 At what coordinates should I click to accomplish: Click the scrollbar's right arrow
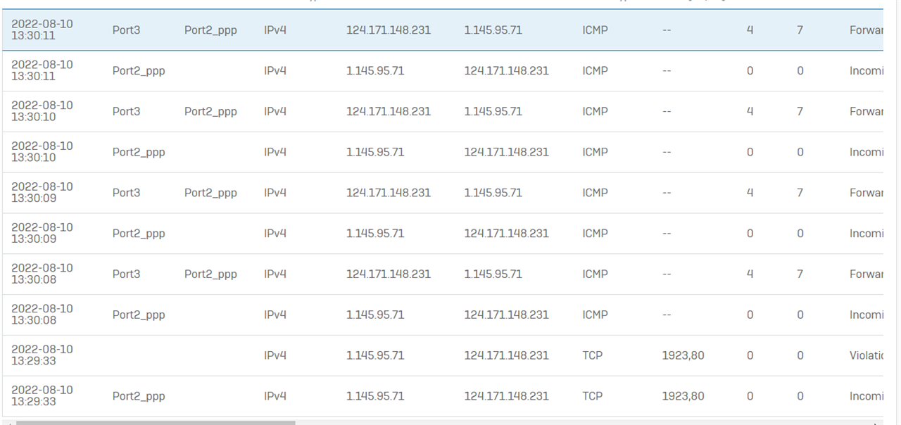click(x=876, y=423)
